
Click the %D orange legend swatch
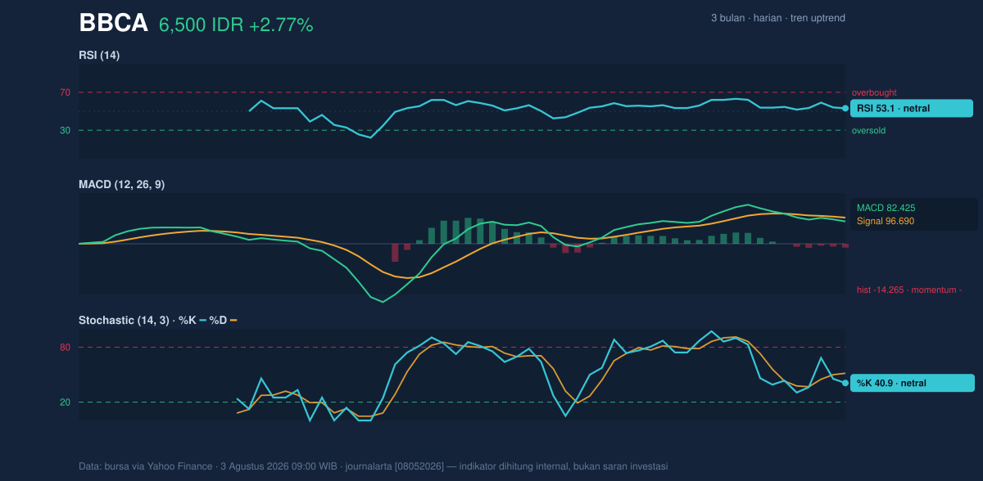point(233,321)
